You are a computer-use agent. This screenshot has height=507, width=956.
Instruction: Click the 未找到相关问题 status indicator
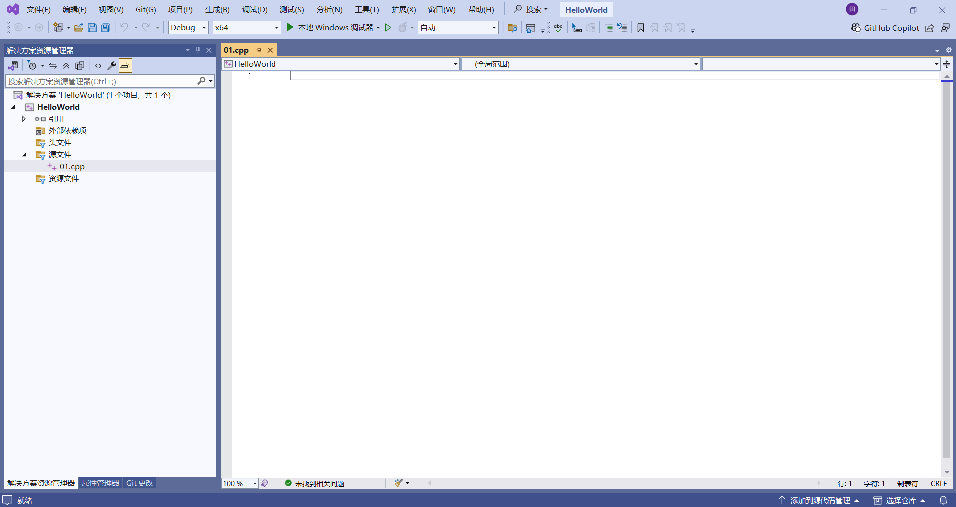(315, 483)
